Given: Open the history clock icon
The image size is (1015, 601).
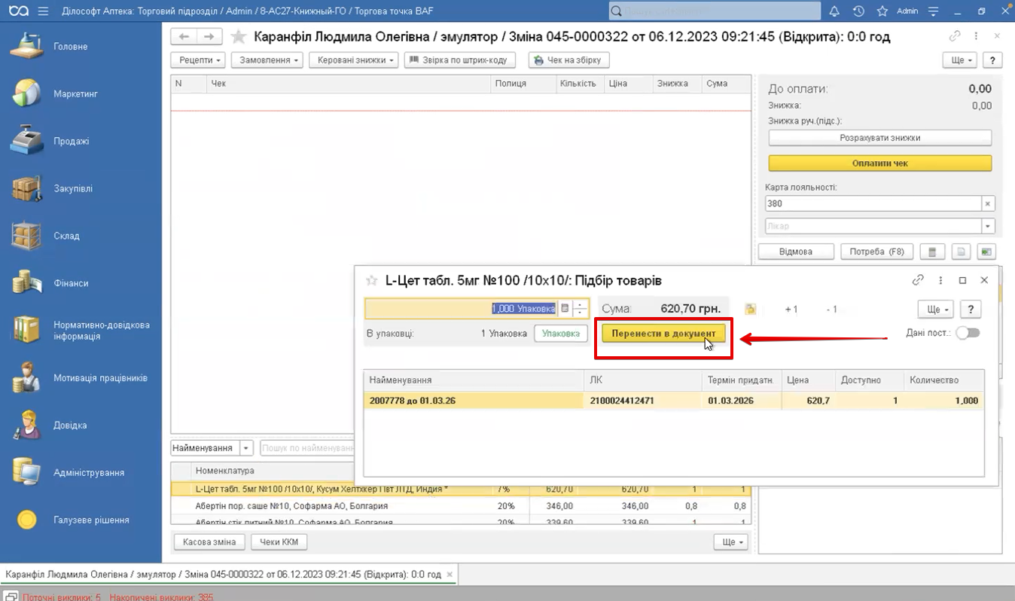Looking at the screenshot, I should pos(858,11).
